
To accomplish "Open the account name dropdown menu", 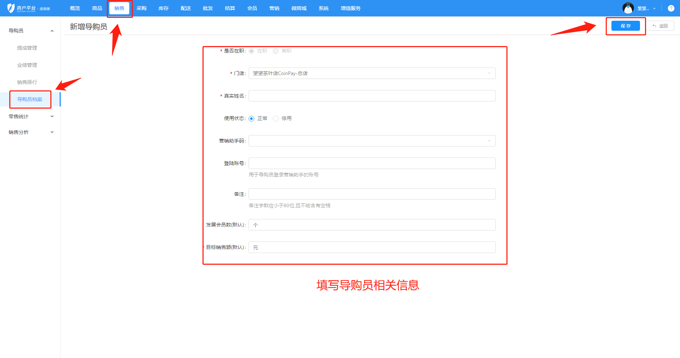I will coord(646,8).
